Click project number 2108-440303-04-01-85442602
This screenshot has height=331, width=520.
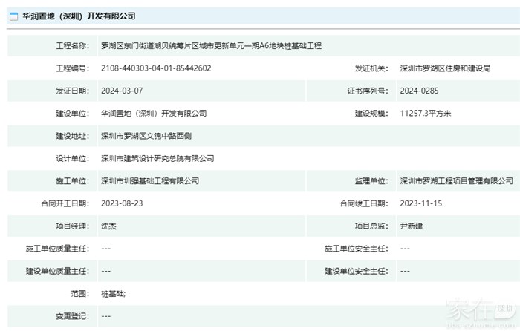point(156,68)
